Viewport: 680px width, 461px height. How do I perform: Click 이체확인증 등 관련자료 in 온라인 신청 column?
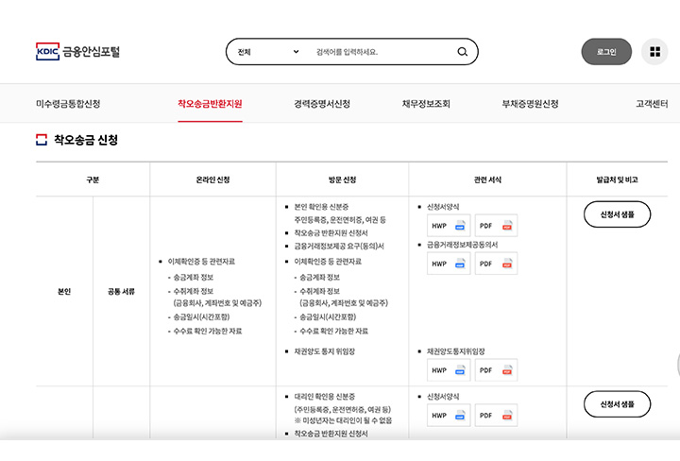(x=201, y=261)
